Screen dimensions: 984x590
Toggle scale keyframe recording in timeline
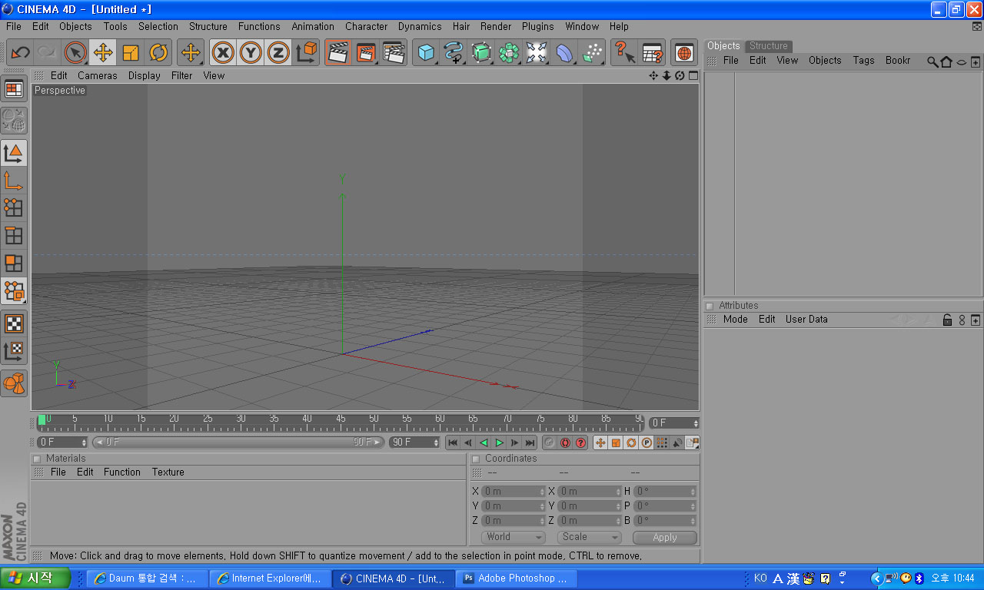pos(616,442)
